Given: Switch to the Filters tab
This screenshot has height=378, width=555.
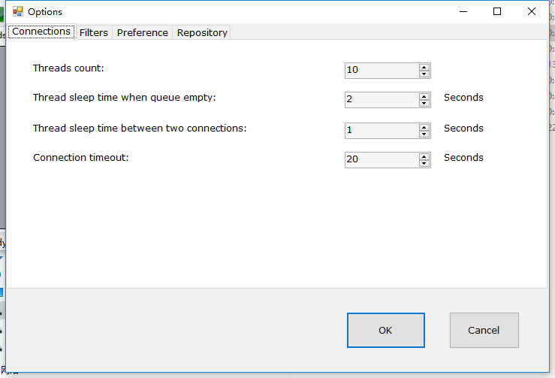Looking at the screenshot, I should [x=94, y=32].
